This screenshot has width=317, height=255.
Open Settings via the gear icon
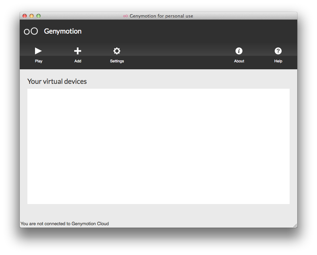[x=117, y=51]
